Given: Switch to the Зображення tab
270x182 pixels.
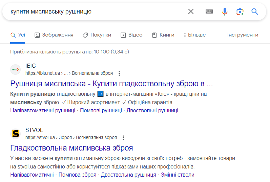Looking at the screenshot, I should point(54,35).
